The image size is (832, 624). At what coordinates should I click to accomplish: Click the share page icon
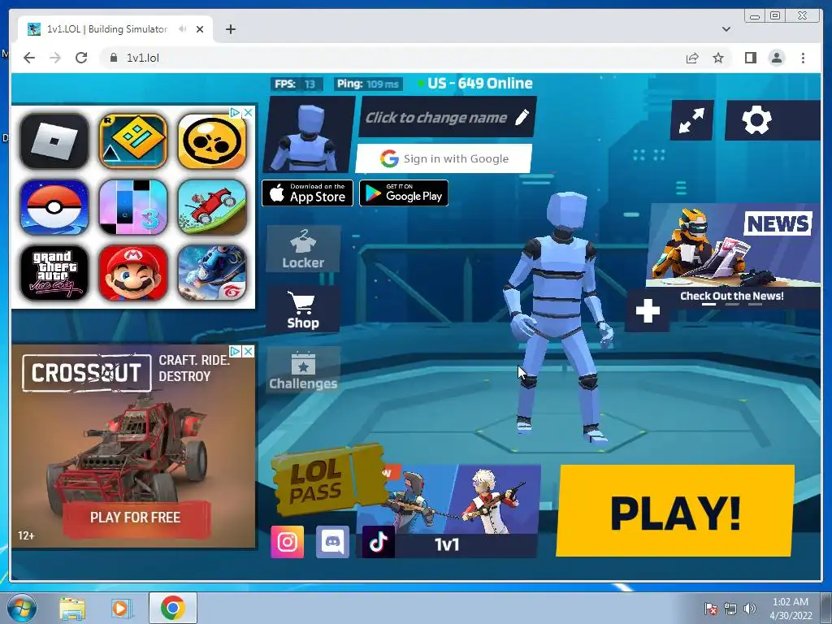[x=692, y=58]
